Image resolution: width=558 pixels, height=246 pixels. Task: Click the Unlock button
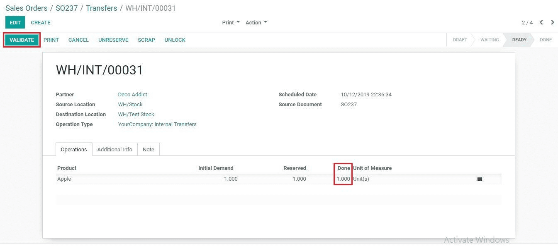pyautogui.click(x=175, y=40)
